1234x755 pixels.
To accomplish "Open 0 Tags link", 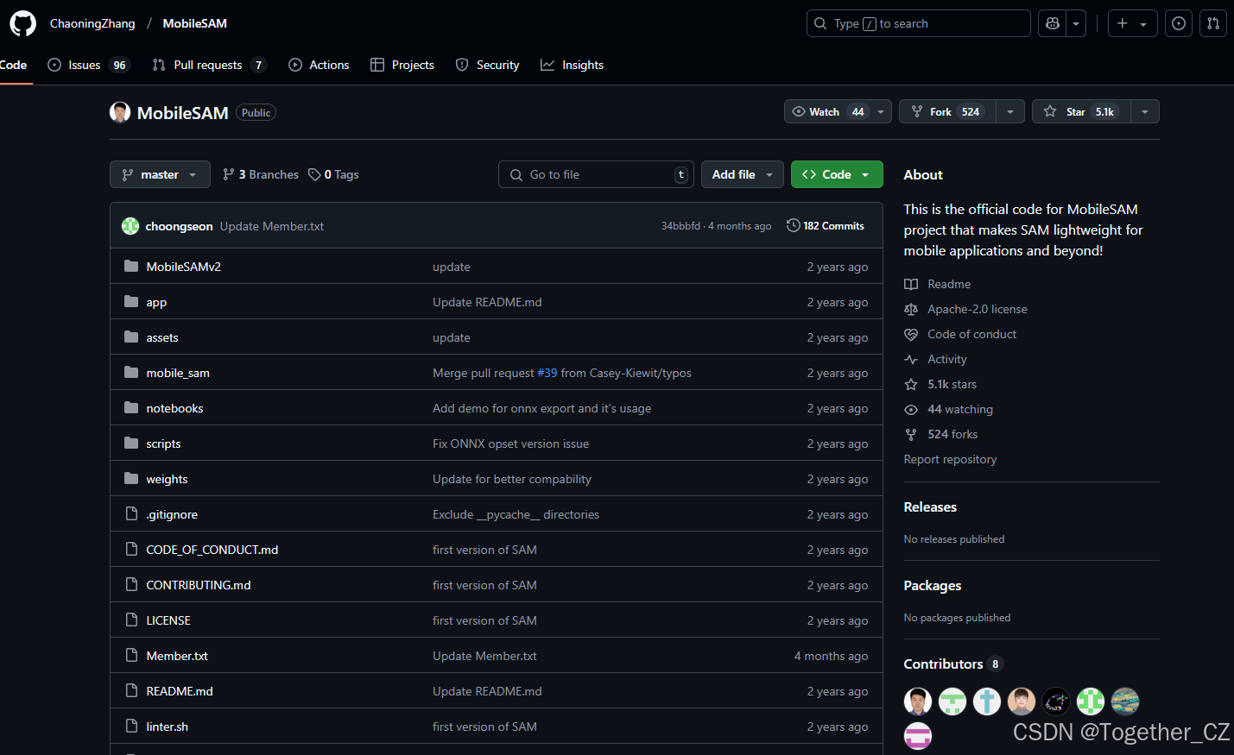I will (334, 174).
